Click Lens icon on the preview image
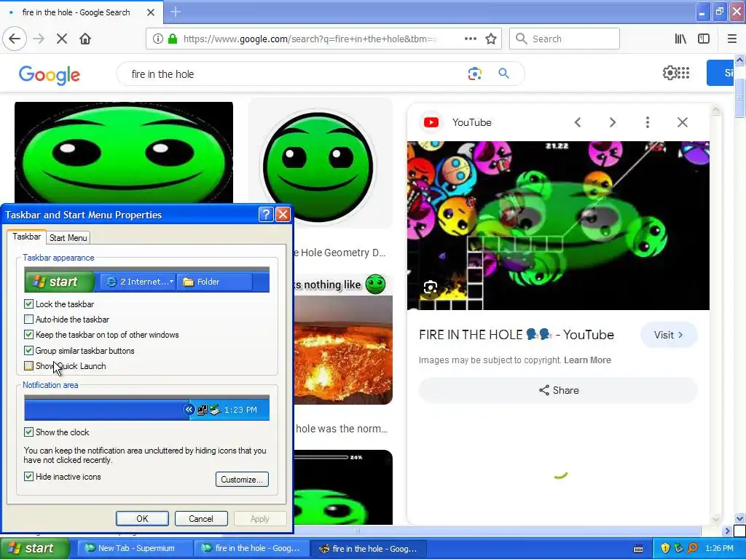Screen dimensions: 746x559 point(431,287)
